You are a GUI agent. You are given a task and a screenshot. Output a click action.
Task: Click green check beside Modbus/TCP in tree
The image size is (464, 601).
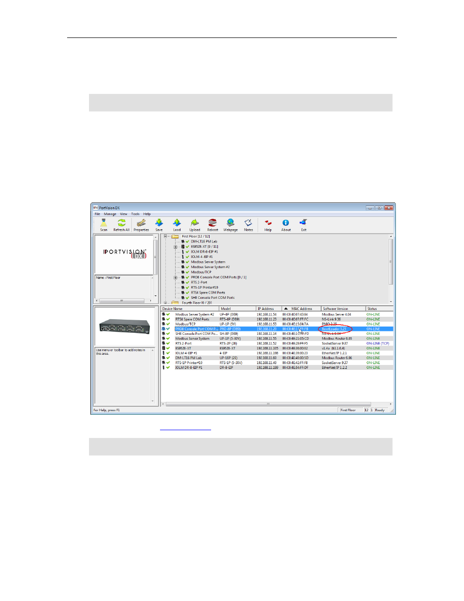click(188, 272)
